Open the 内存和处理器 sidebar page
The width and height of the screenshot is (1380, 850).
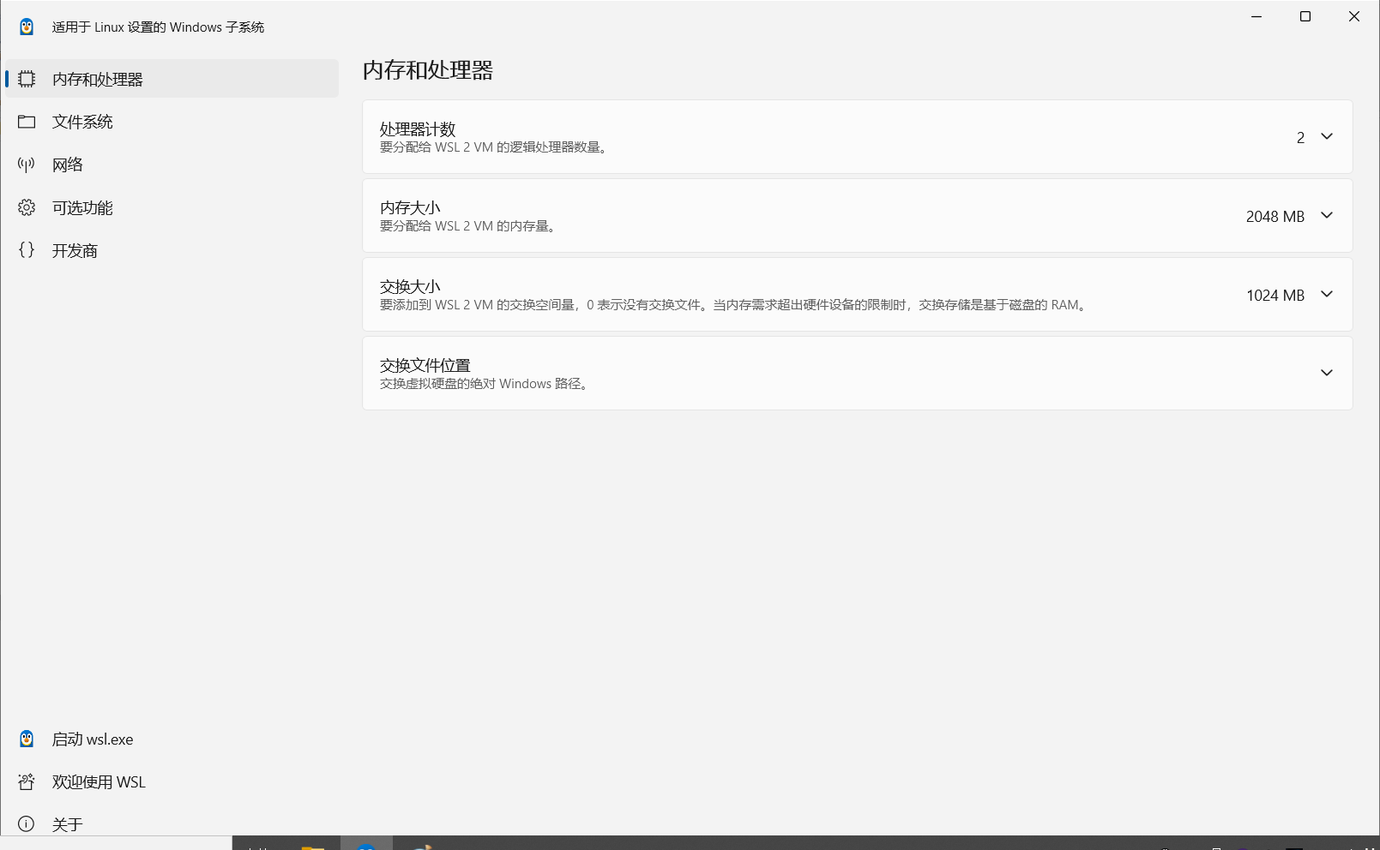tap(172, 79)
